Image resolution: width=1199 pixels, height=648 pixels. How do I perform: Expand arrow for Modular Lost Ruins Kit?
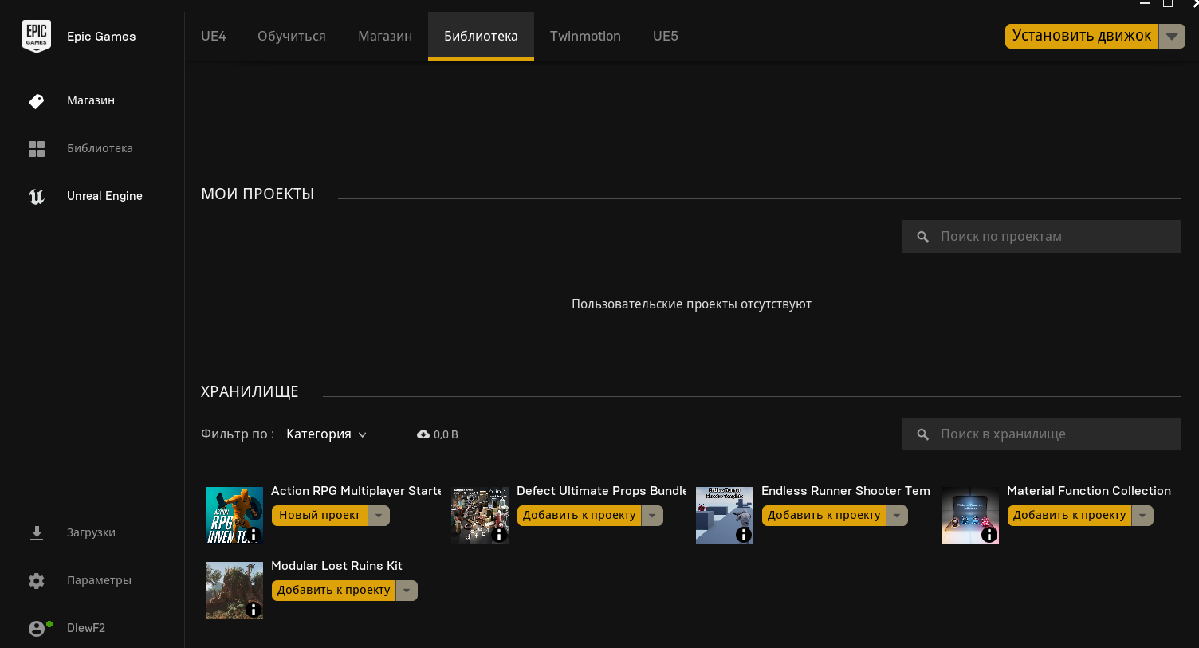pos(407,591)
